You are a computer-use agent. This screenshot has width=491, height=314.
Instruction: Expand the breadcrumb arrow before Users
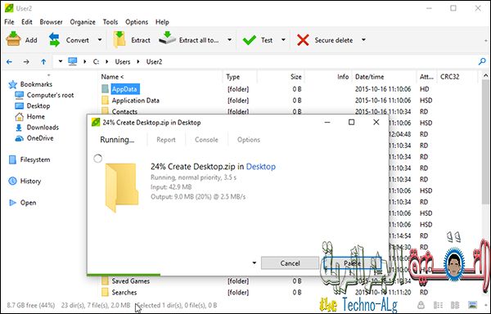pos(106,61)
